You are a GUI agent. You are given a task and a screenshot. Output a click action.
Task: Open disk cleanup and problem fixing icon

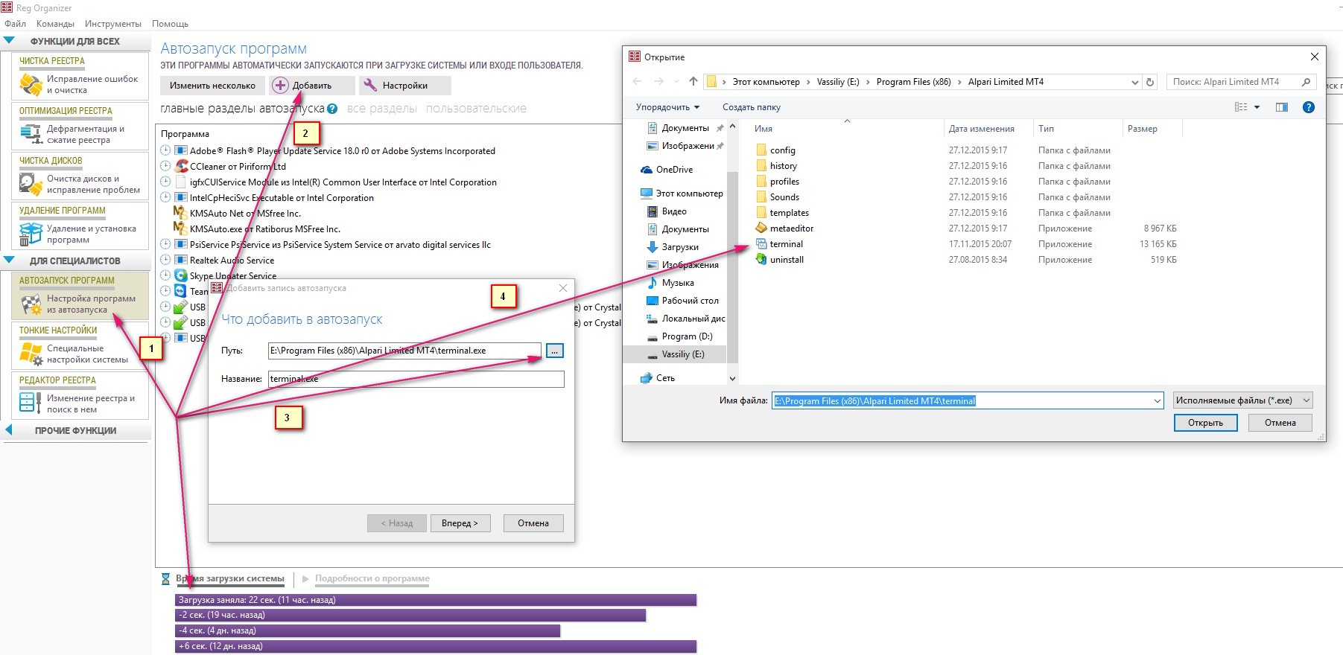click(x=31, y=184)
